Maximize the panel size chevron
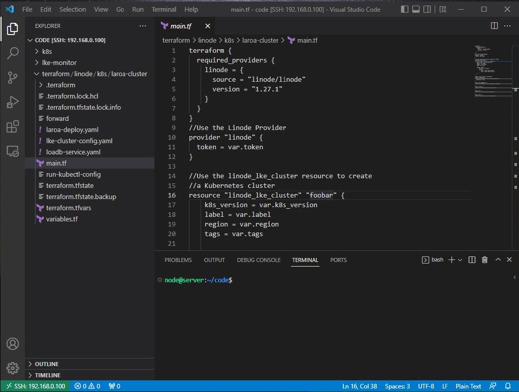 point(498,259)
